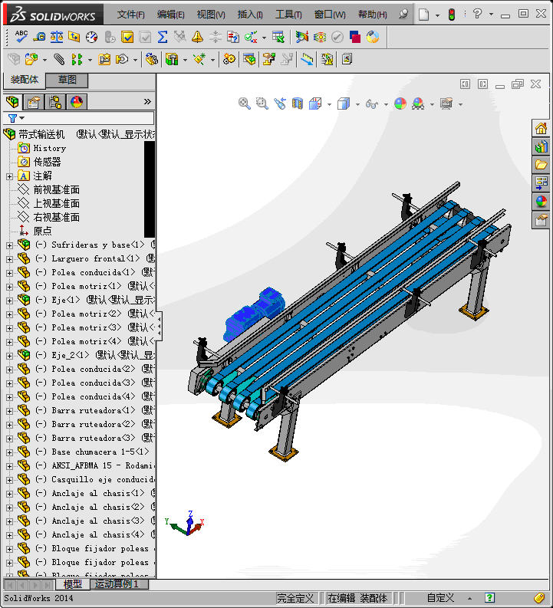Open the 插入(I) menu
Viewport: 553px width, 608px height.
coord(250,15)
